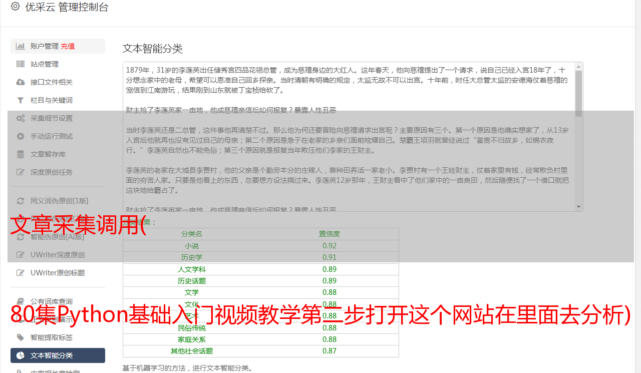Click the gears icon for 采集细节设置
The height and width of the screenshot is (373, 641).
pos(21,118)
